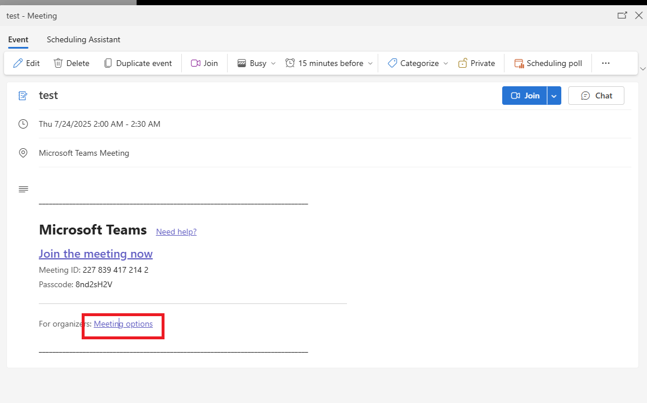The image size is (647, 403).
Task: Open the 15 minutes before reminder dropdown
Action: pyautogui.click(x=370, y=64)
